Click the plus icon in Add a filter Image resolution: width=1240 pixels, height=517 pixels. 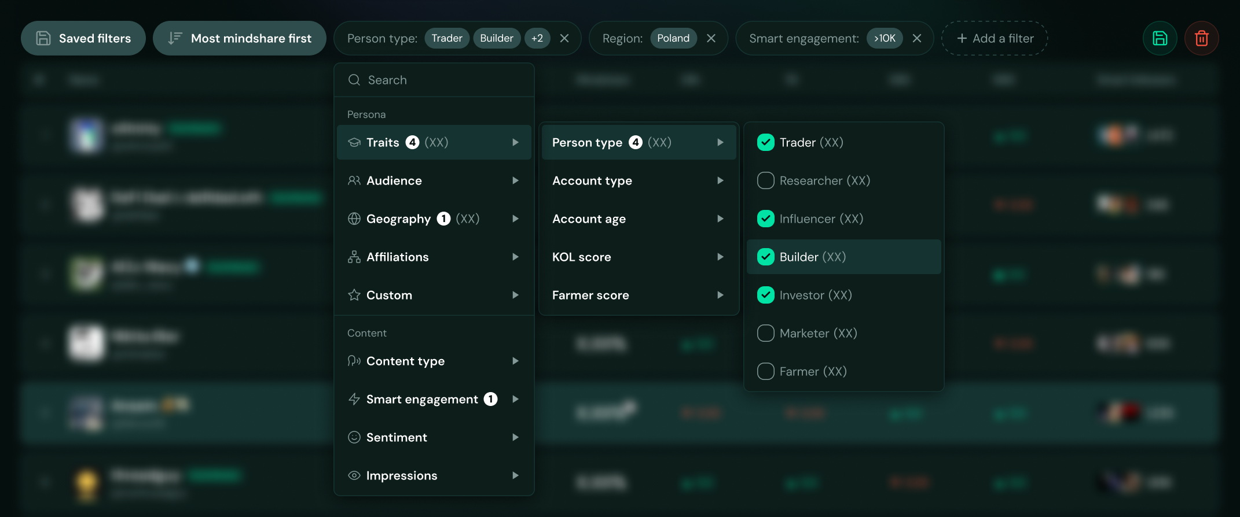962,38
